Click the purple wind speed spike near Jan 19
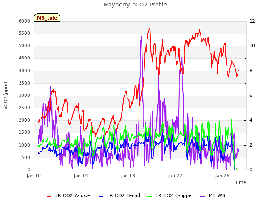The image size is (272, 204). pyautogui.click(x=141, y=37)
